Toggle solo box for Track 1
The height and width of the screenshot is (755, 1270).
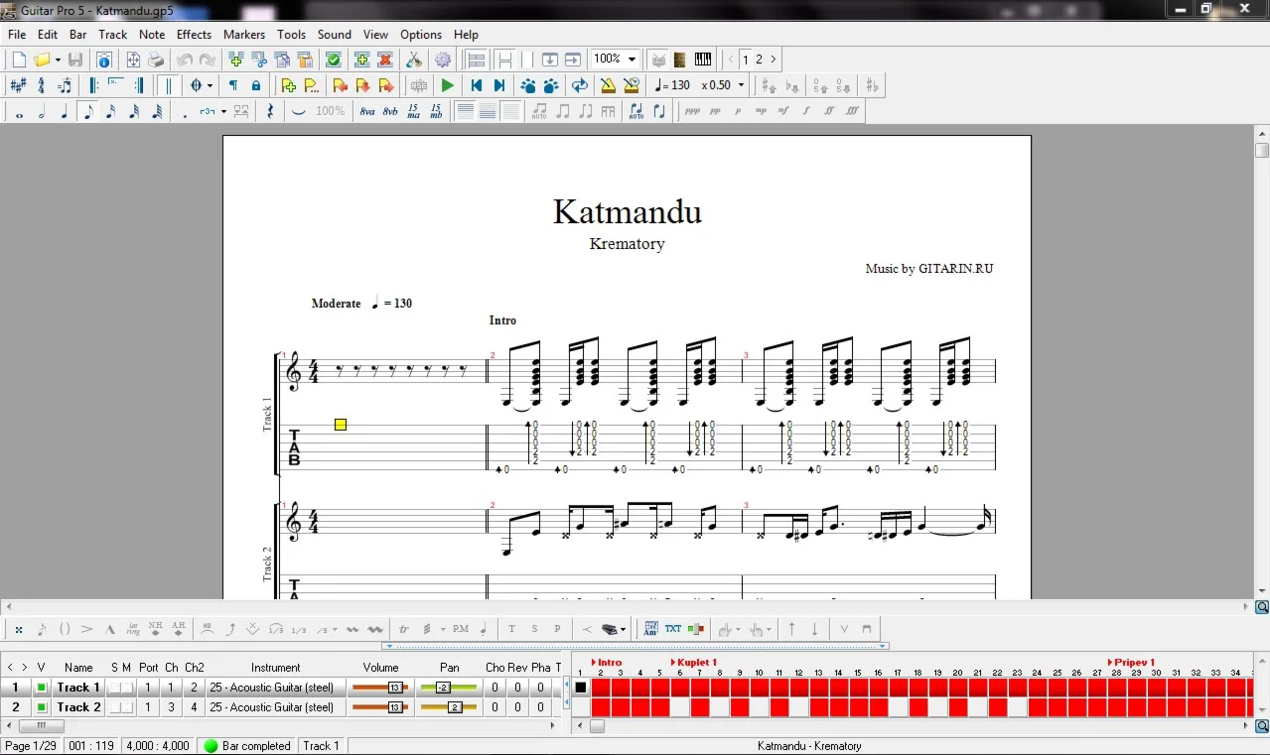click(x=114, y=688)
